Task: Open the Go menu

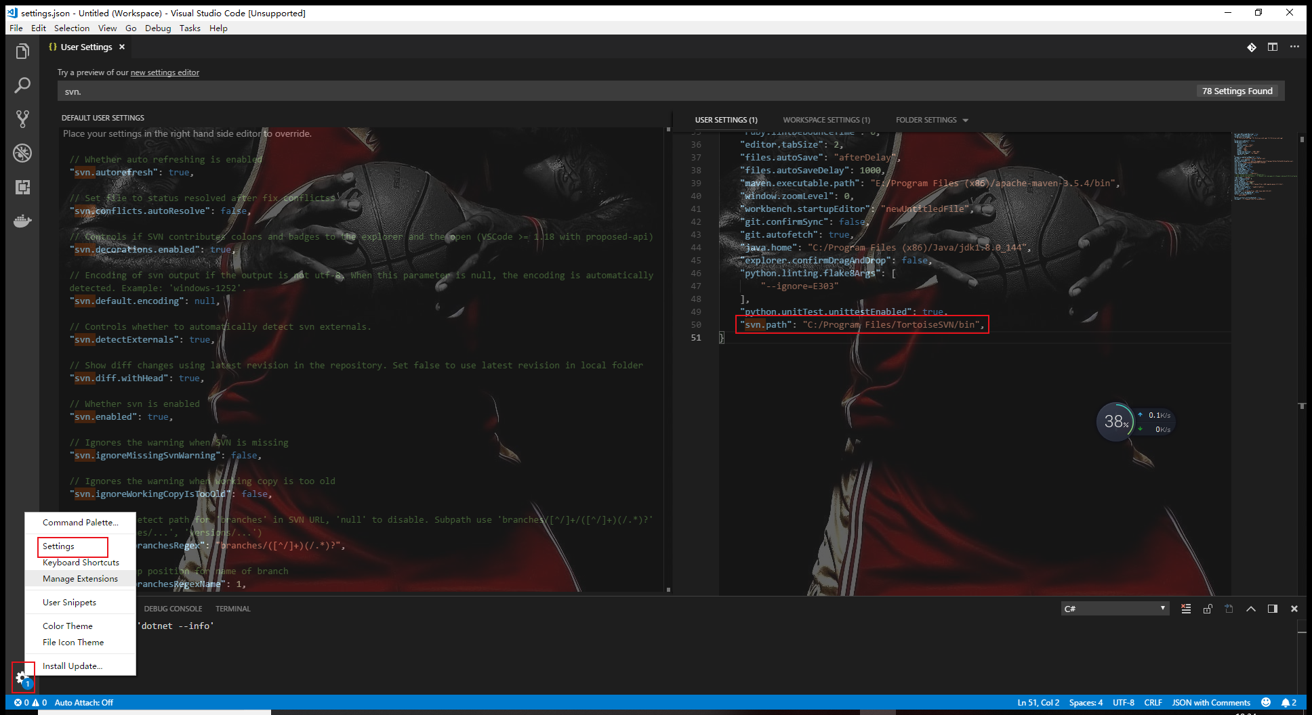Action: (131, 28)
